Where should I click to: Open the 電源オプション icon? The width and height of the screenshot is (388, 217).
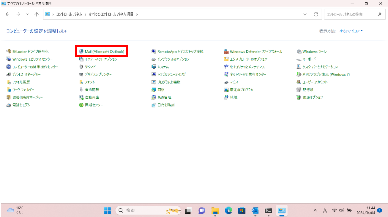pos(299,97)
